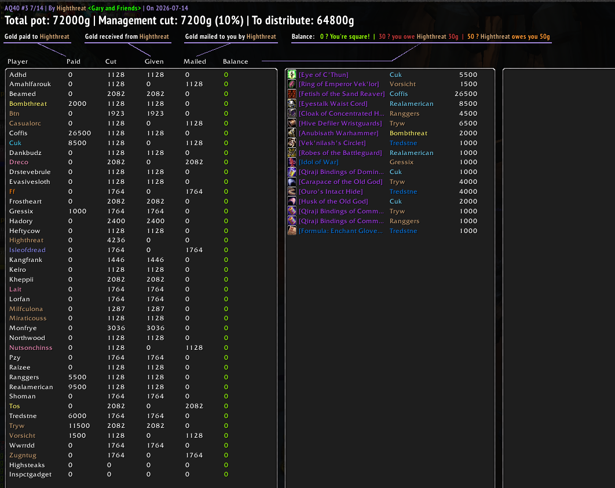Viewport: 615px width, 488px height.
Task: Click Qiraji Bindings of Command icon bought by Ranggers
Action: [292, 221]
